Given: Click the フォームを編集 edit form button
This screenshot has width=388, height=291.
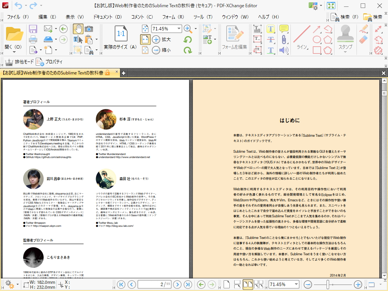Looking at the screenshot, I should click(x=234, y=37).
